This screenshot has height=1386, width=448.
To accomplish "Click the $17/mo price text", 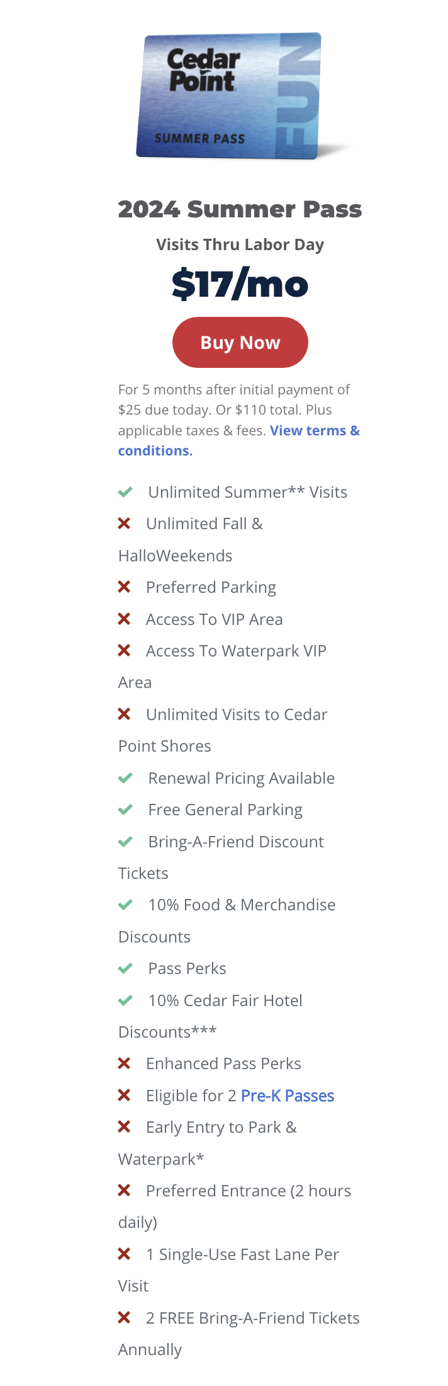I will (x=240, y=284).
